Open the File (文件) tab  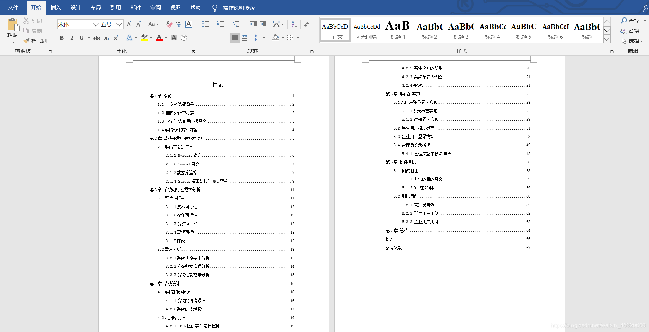click(x=13, y=8)
